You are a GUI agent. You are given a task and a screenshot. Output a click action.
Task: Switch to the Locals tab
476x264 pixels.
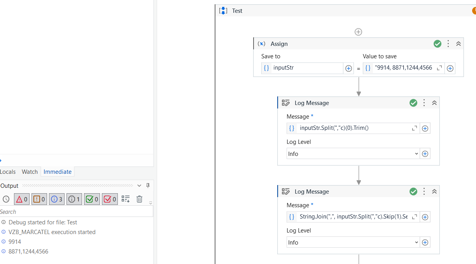coord(8,171)
